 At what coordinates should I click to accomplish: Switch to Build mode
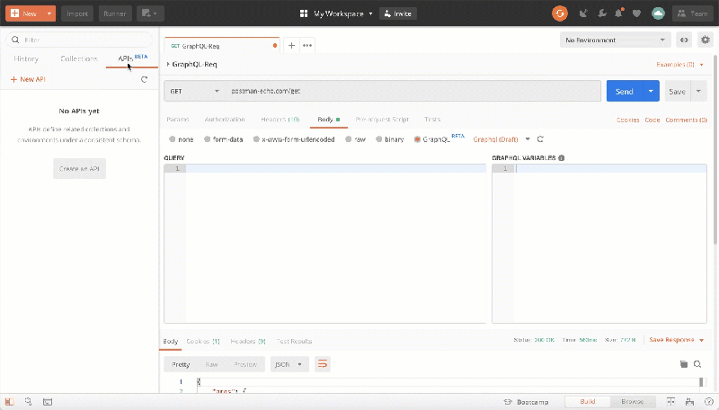(x=588, y=401)
